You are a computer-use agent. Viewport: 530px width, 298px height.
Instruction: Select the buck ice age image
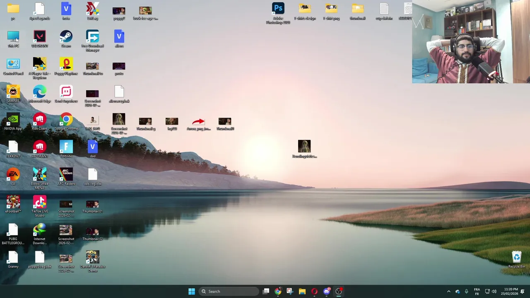point(145,12)
